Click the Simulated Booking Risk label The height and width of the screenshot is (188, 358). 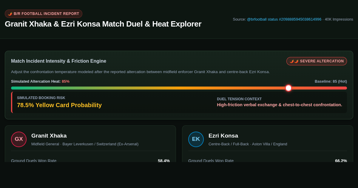pyautogui.click(x=41, y=98)
